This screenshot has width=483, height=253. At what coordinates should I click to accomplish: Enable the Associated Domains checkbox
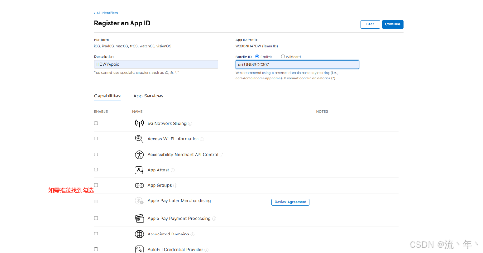(96, 234)
